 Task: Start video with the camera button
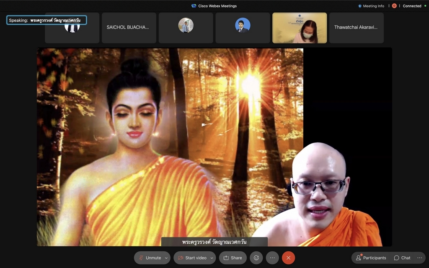pos(192,258)
